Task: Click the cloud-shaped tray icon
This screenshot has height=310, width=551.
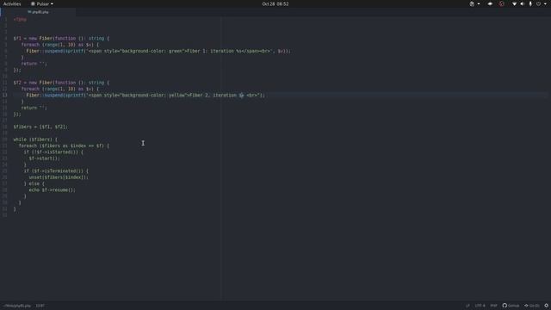Action: [x=490, y=3]
